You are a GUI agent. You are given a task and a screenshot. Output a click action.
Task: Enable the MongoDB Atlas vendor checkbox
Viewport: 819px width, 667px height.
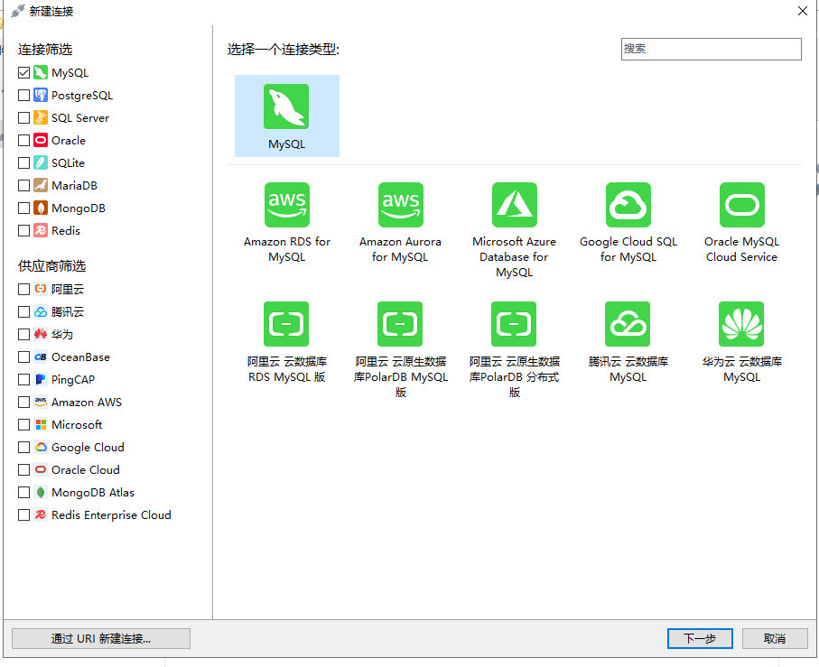pyautogui.click(x=24, y=492)
